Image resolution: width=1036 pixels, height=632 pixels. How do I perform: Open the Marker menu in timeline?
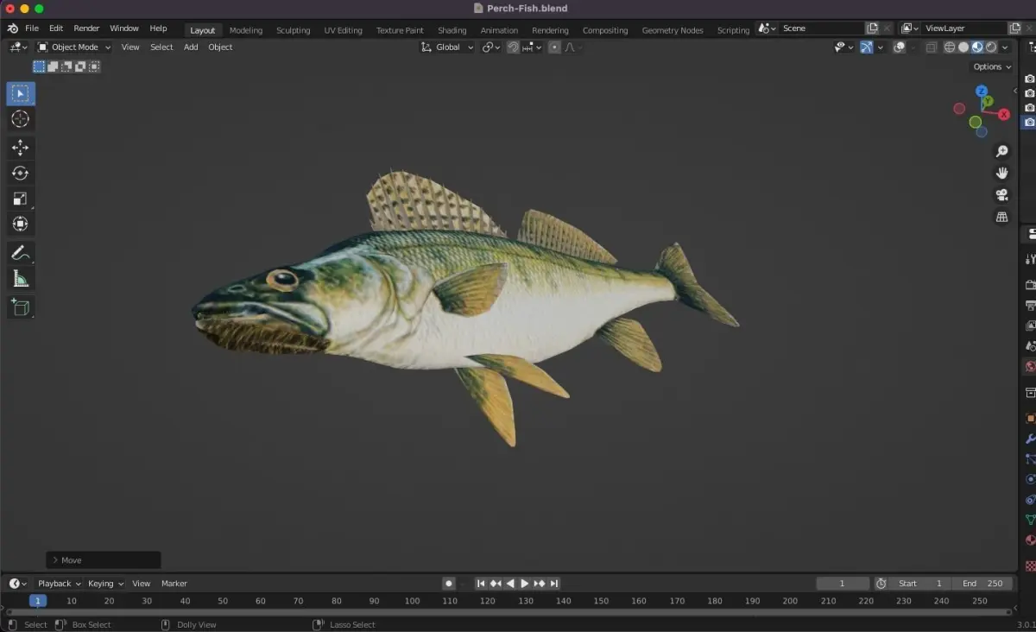174,584
